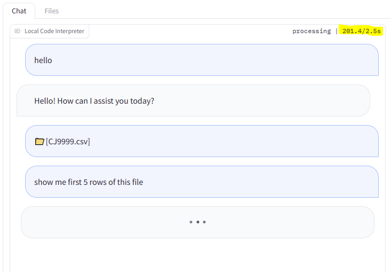Select the "show me first 5 rows" message
The image size is (391, 272).
(x=202, y=182)
